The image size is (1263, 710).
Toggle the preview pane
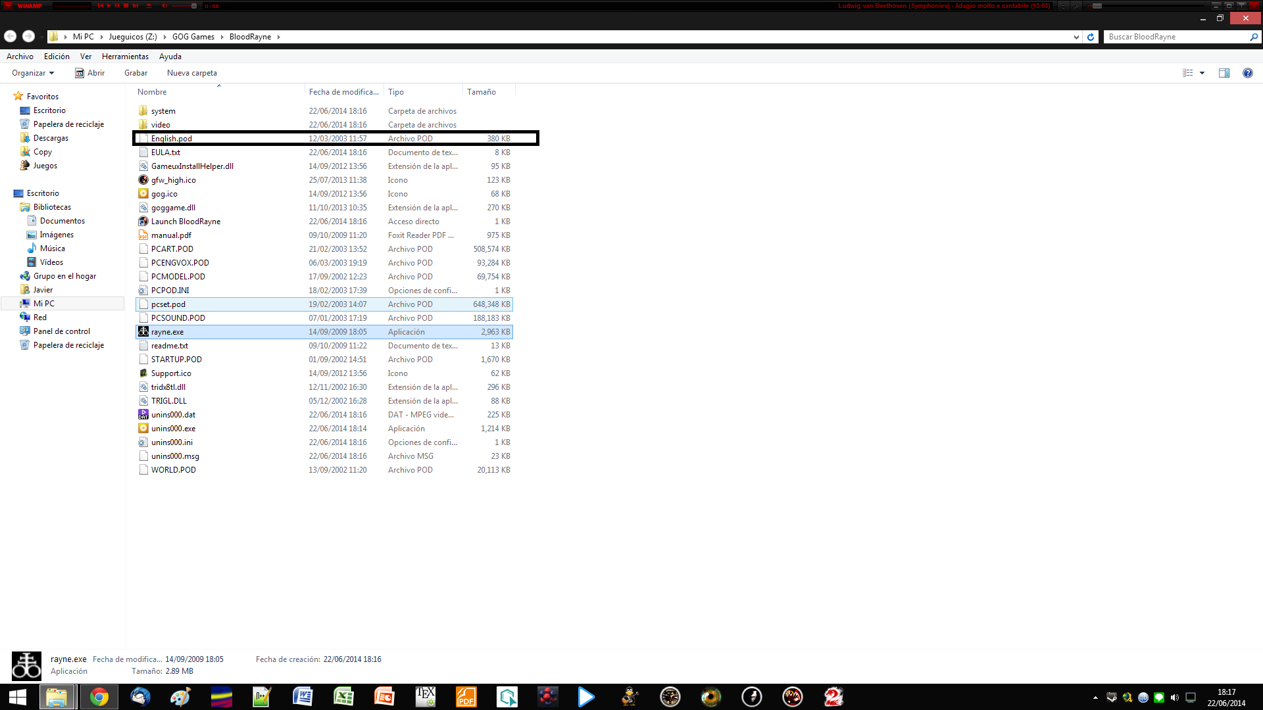[x=1224, y=73]
